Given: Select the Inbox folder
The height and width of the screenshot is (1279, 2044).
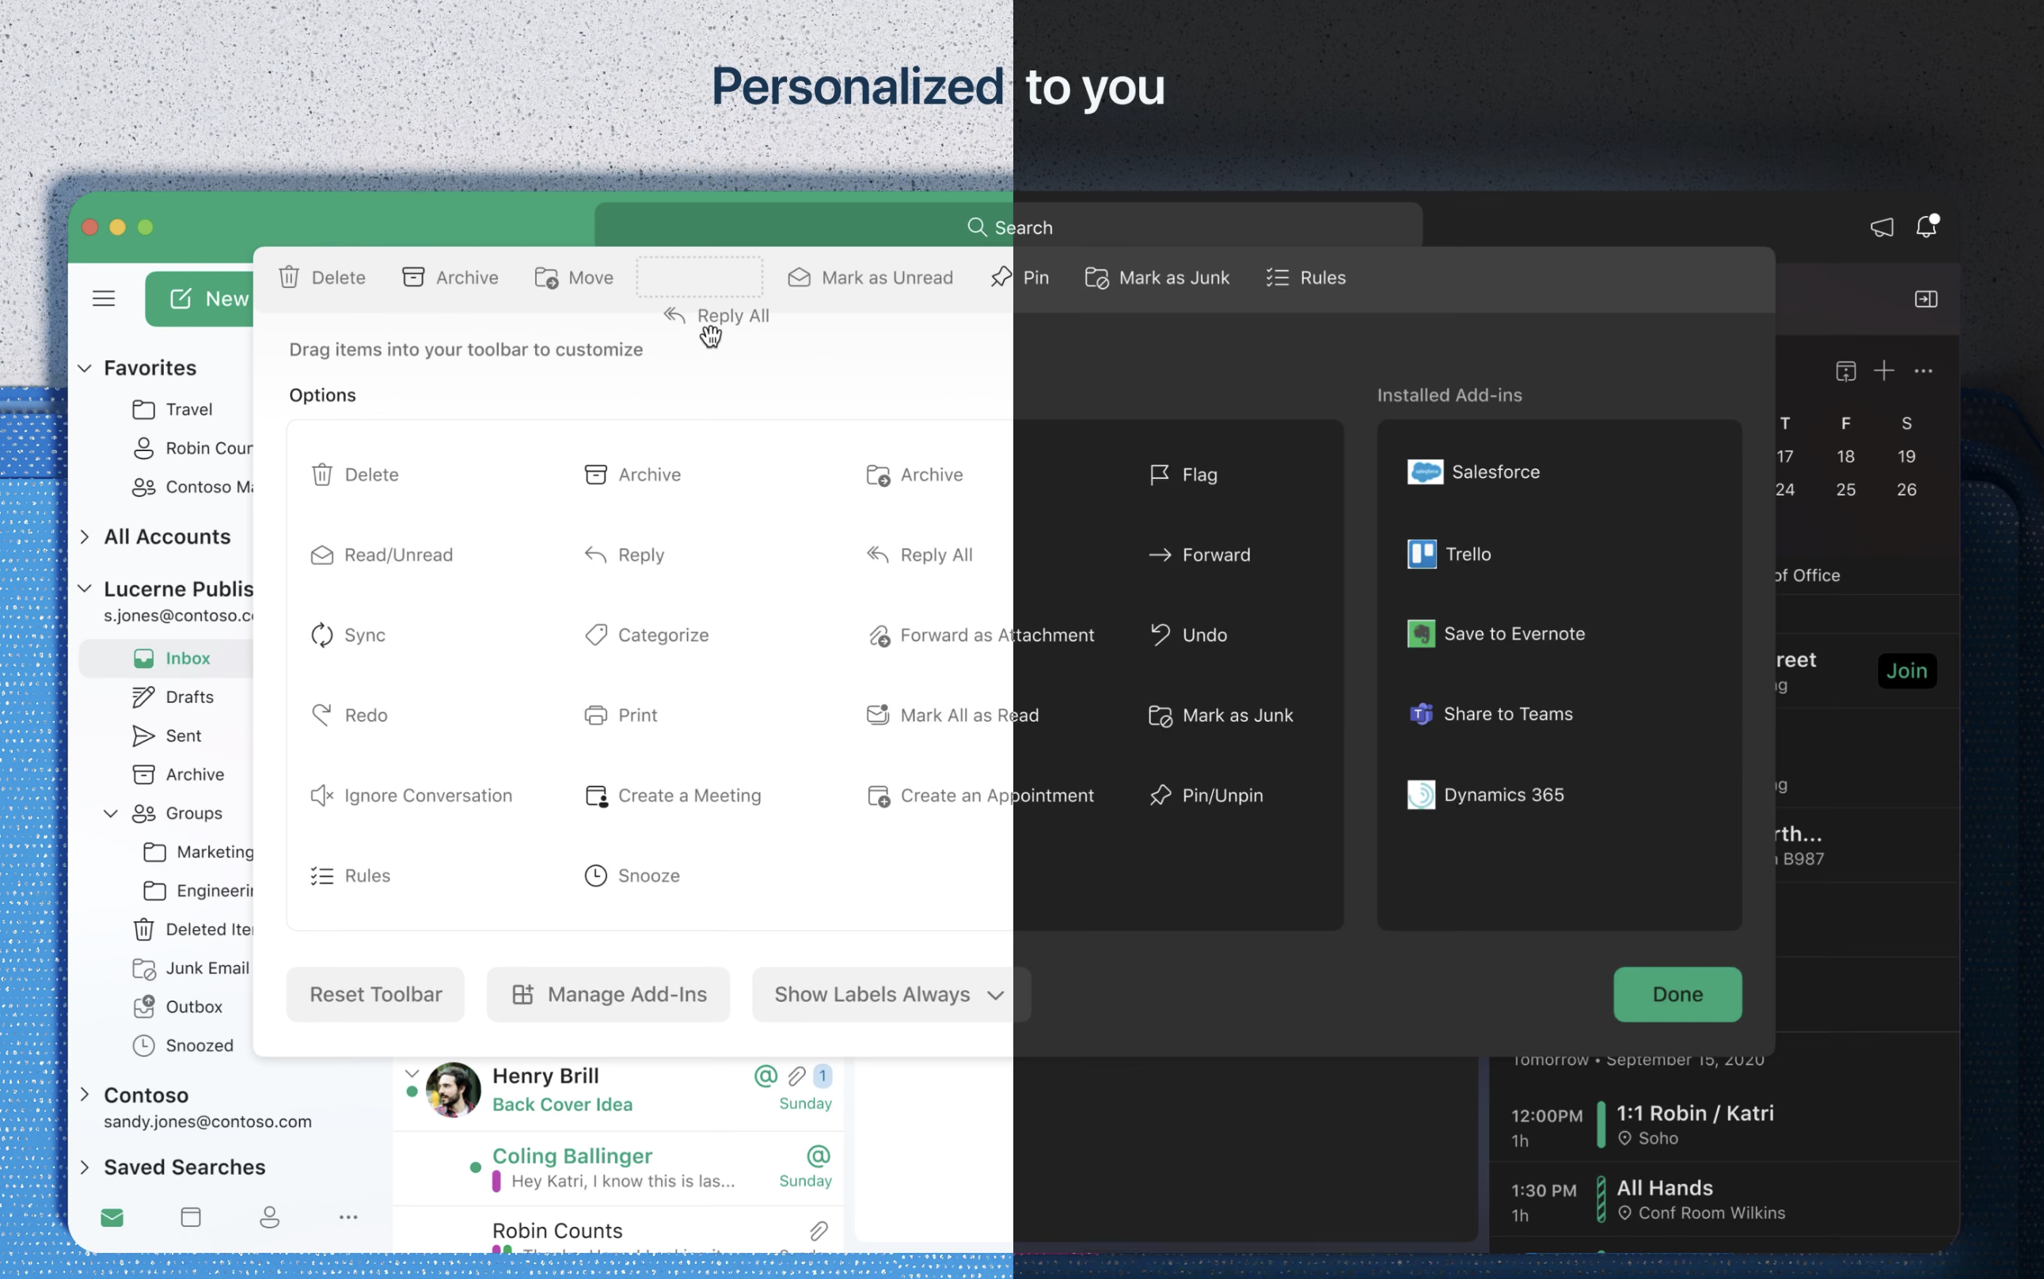Looking at the screenshot, I should tap(186, 657).
